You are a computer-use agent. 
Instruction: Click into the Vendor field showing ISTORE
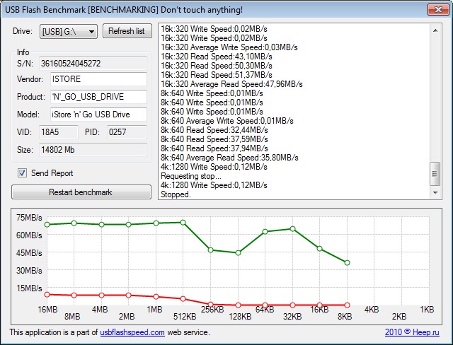[x=98, y=79]
